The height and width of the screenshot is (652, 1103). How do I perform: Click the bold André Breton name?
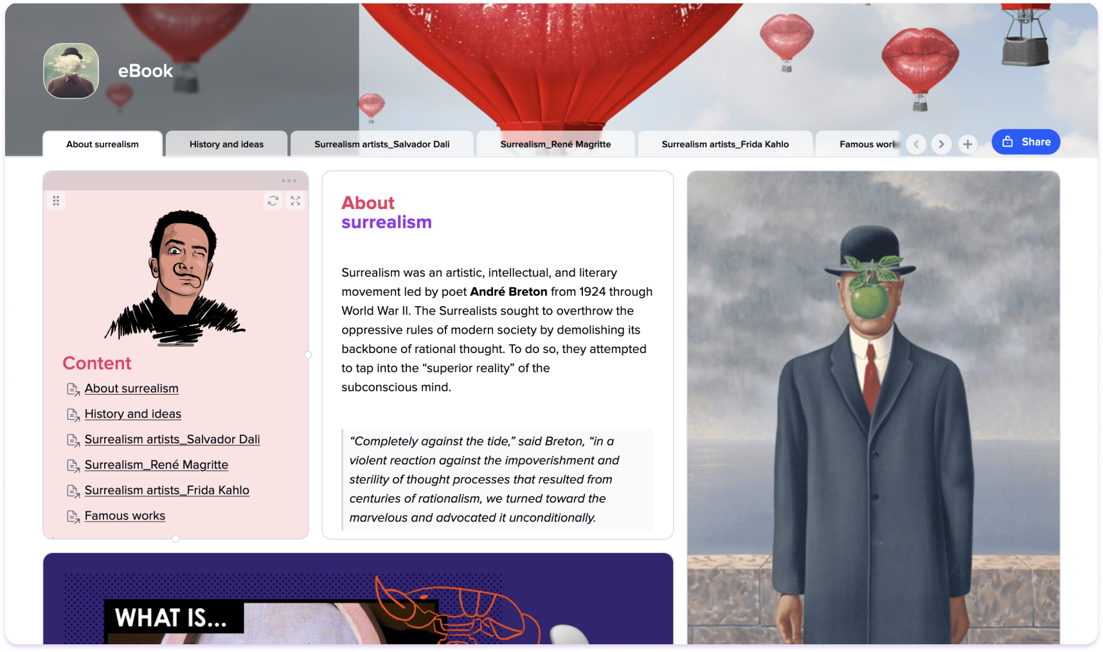(508, 292)
